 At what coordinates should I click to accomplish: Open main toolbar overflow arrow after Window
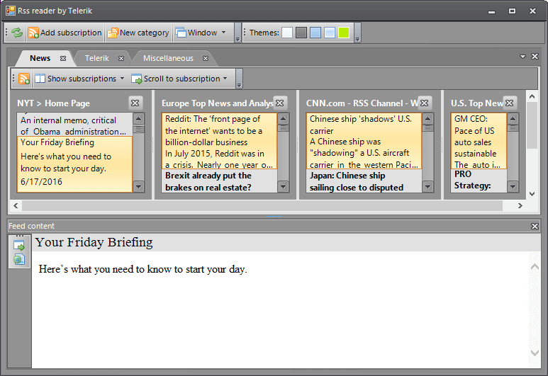click(238, 33)
